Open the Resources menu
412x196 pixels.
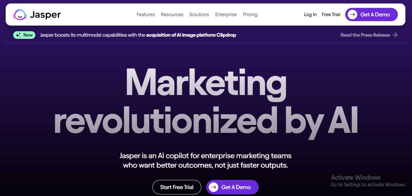(172, 15)
